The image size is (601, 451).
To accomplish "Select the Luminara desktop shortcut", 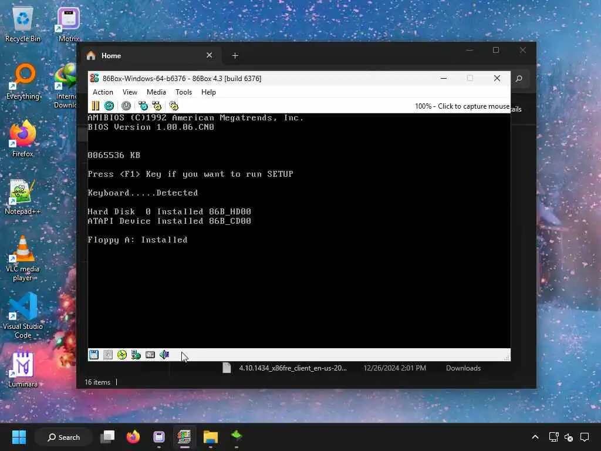I will [x=23, y=369].
